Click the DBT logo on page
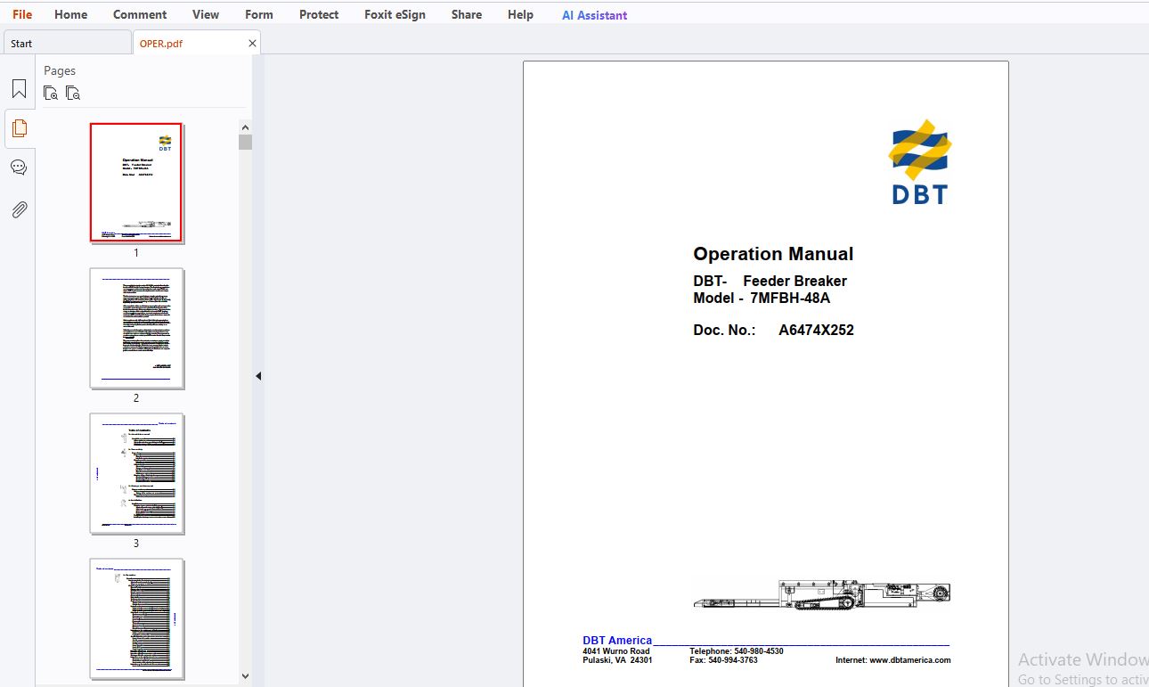The height and width of the screenshot is (687, 1149). coord(920,162)
